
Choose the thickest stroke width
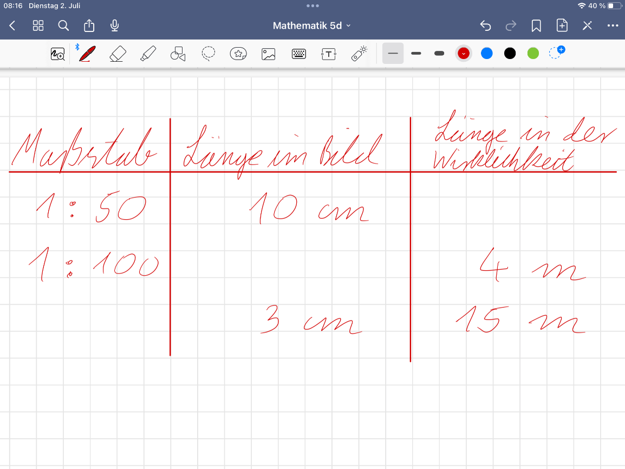tap(439, 53)
